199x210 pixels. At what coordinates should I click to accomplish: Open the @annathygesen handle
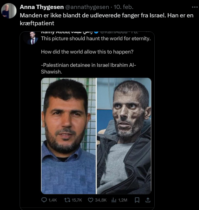pos(87,7)
